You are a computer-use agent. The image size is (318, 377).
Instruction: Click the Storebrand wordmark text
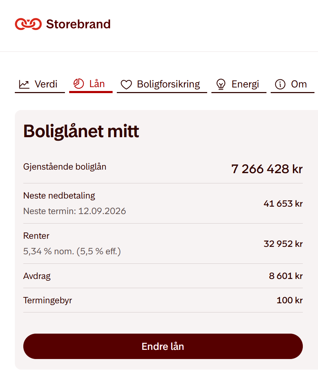point(78,24)
